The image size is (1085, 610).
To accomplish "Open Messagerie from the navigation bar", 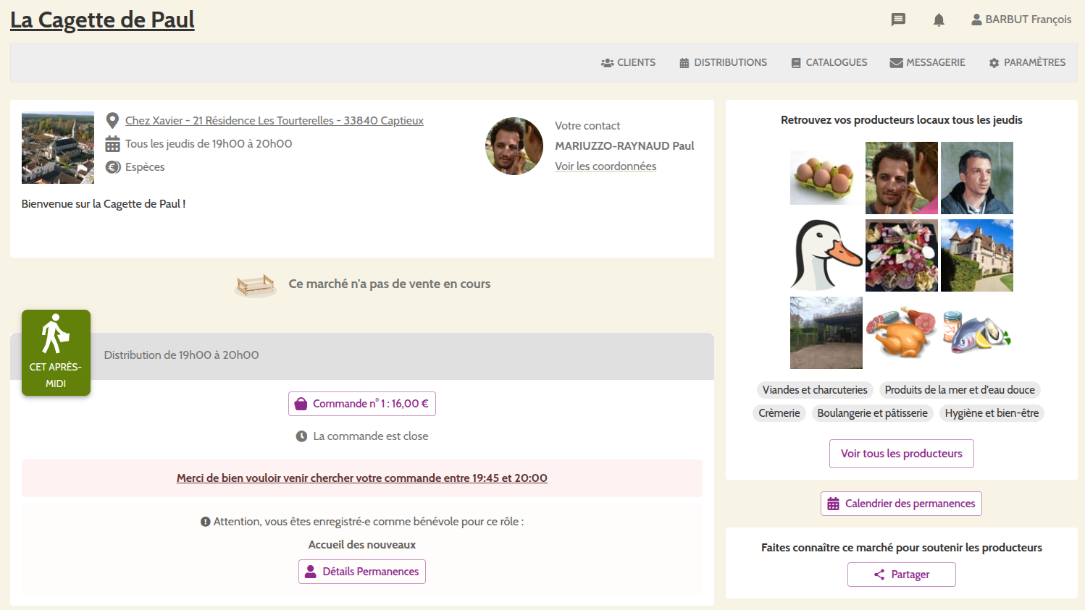I will pos(927,62).
